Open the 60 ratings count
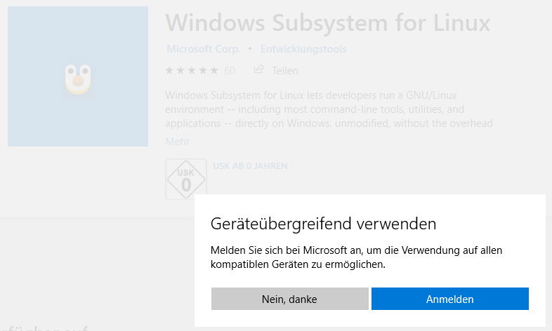The image size is (552, 331). (230, 71)
